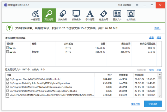Select the 456.19 G free space cell

(x=125, y=52)
